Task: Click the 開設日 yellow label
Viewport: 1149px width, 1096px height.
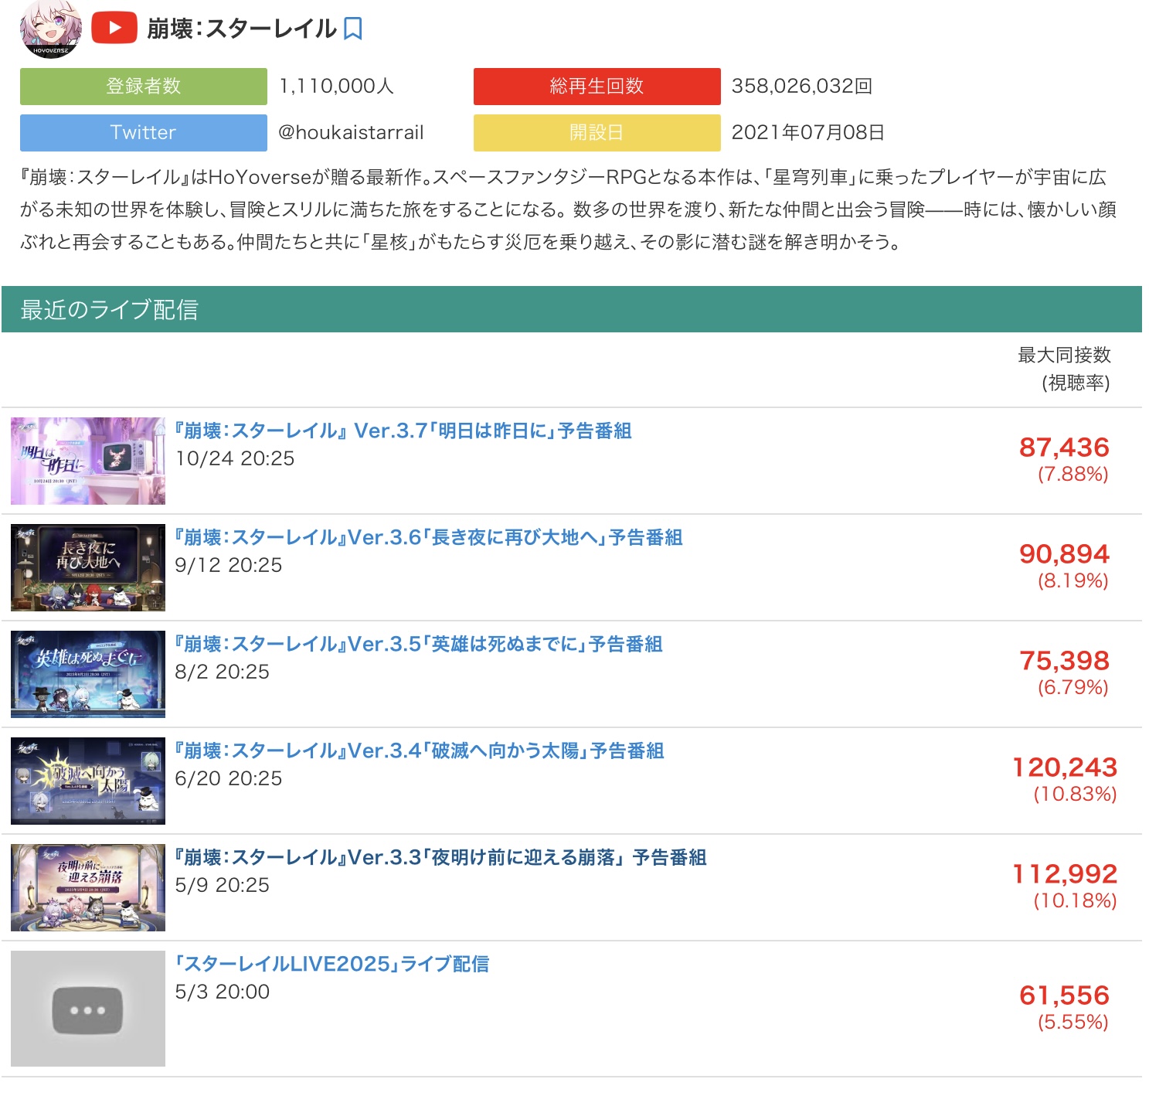Action: pyautogui.click(x=597, y=132)
